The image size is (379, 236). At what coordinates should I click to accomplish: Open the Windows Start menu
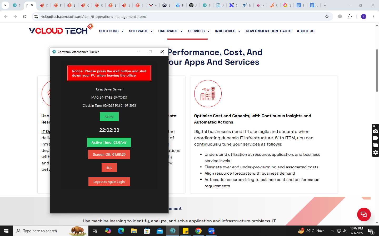click(x=6, y=231)
